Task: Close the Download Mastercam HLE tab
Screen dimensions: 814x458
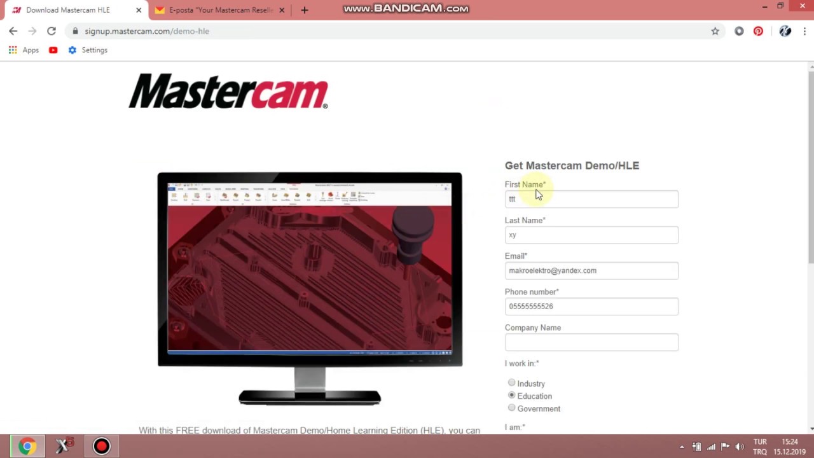Action: point(139,10)
